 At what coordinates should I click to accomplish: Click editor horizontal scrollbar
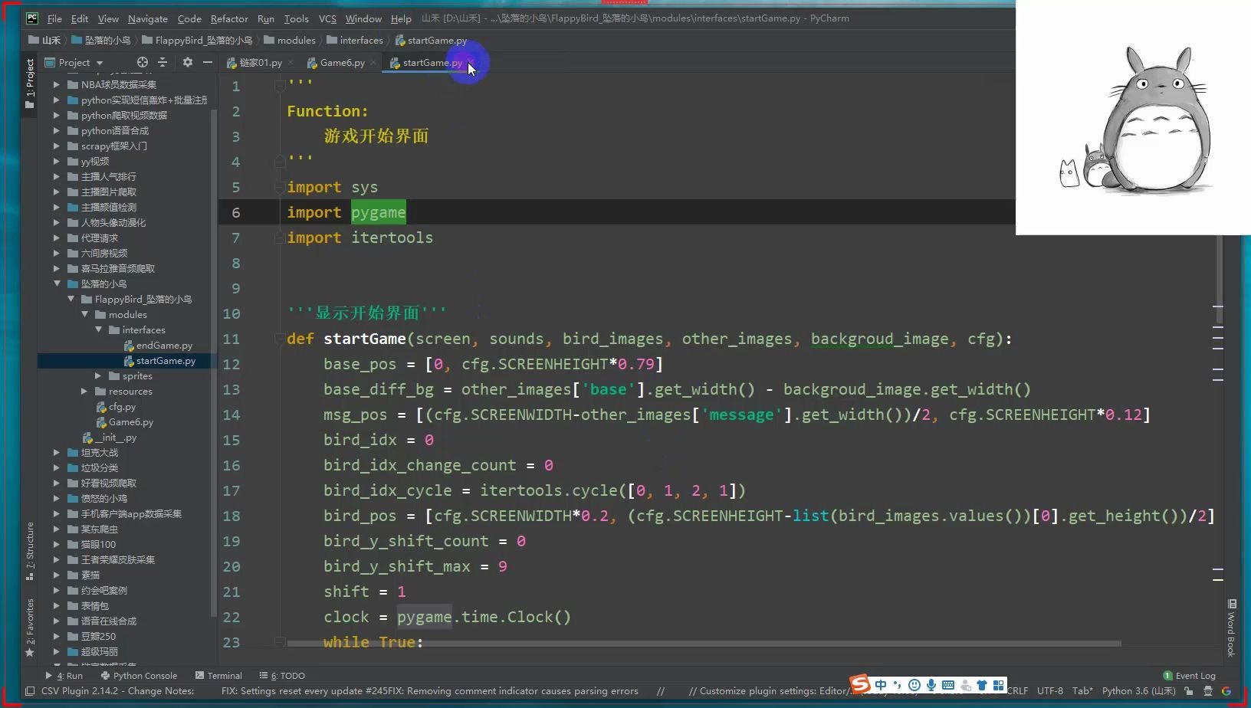[704, 644]
